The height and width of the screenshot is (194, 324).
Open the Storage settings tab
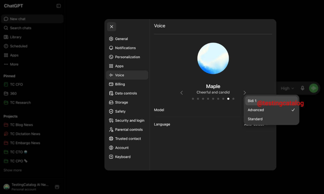pos(127,102)
